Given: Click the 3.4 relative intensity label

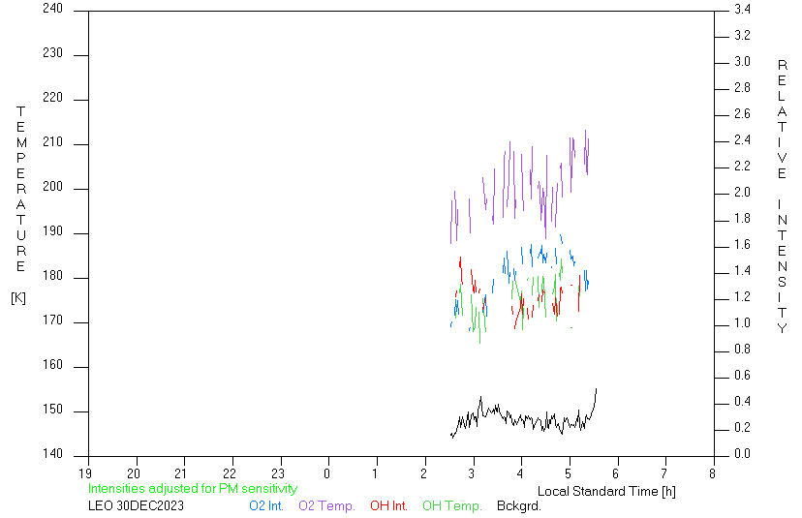Looking at the screenshot, I should point(742,9).
